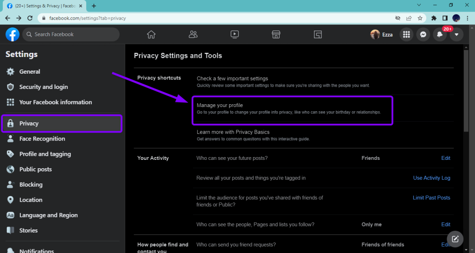
Task: Open the Friends icon in top navigation
Action: point(193,34)
